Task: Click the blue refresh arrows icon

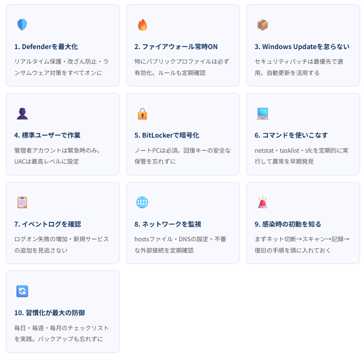Action: click(x=22, y=291)
